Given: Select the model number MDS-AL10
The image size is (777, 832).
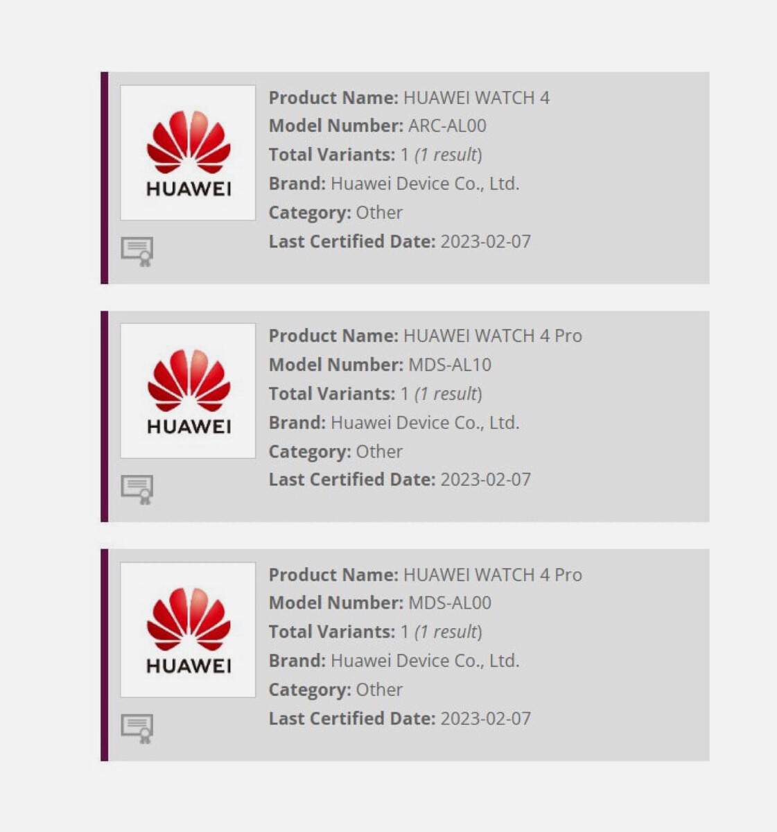Looking at the screenshot, I should pos(449,365).
